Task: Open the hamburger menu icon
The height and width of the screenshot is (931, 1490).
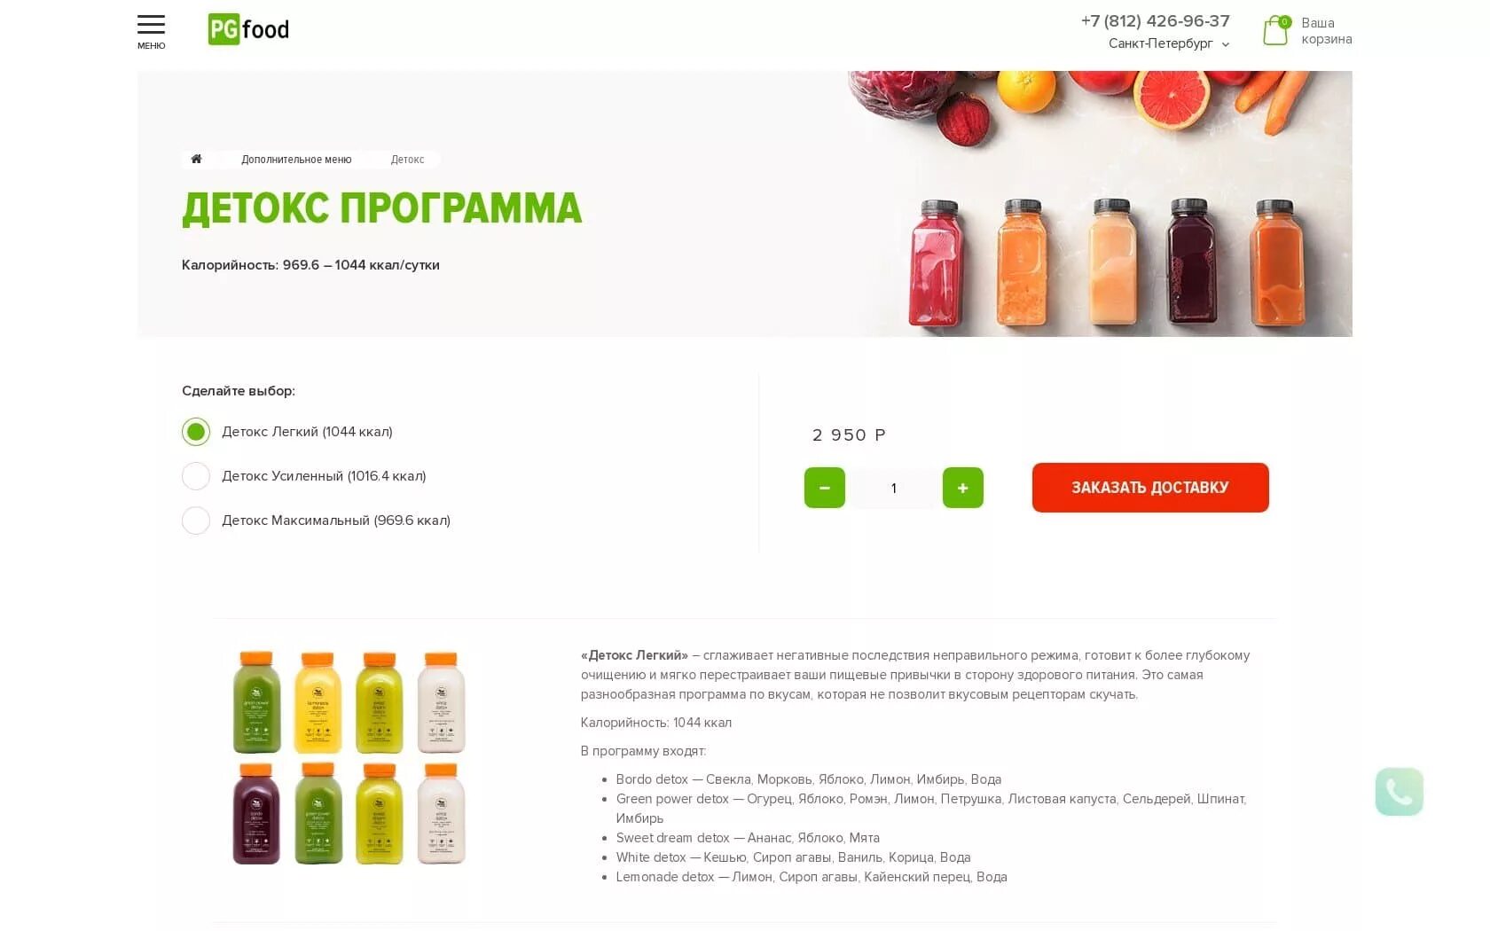Action: coord(151,25)
